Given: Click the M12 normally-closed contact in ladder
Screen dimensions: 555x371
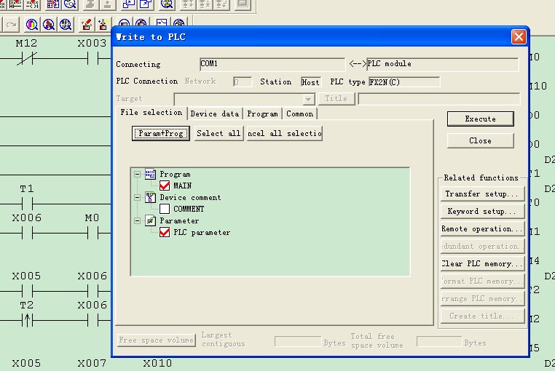Looking at the screenshot, I should (27, 58).
